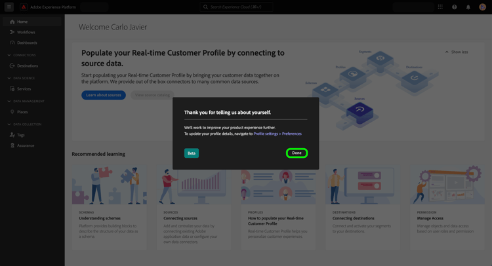Collapse the Data Collection section
The height and width of the screenshot is (266, 492).
[x=9, y=124]
